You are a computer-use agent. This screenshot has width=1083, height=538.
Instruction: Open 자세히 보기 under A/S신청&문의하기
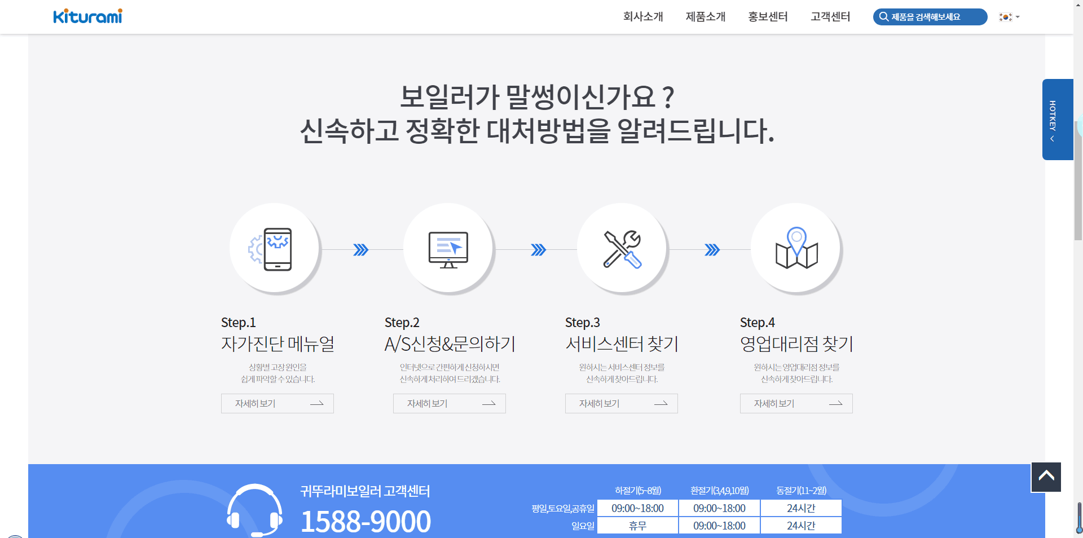pos(450,404)
